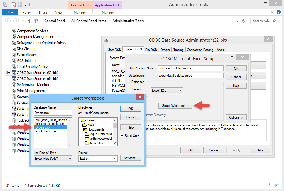Open the View ribbon tab

pos(59,13)
